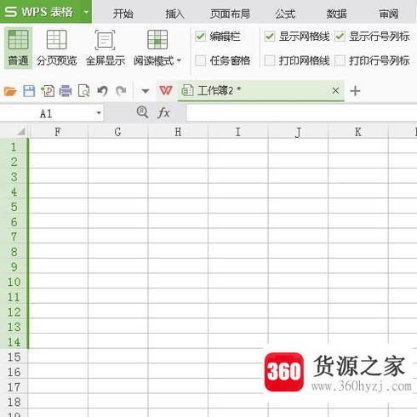Select column H header
Viewport: 417px width, 417px height.
click(178, 132)
